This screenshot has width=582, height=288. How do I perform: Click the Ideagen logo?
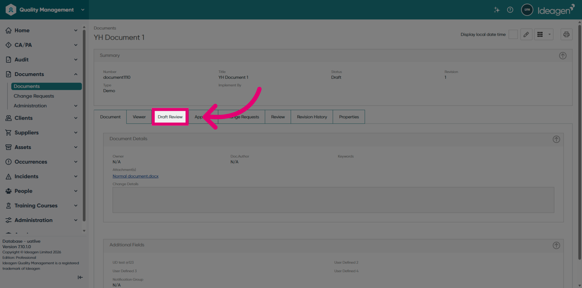coord(556,10)
